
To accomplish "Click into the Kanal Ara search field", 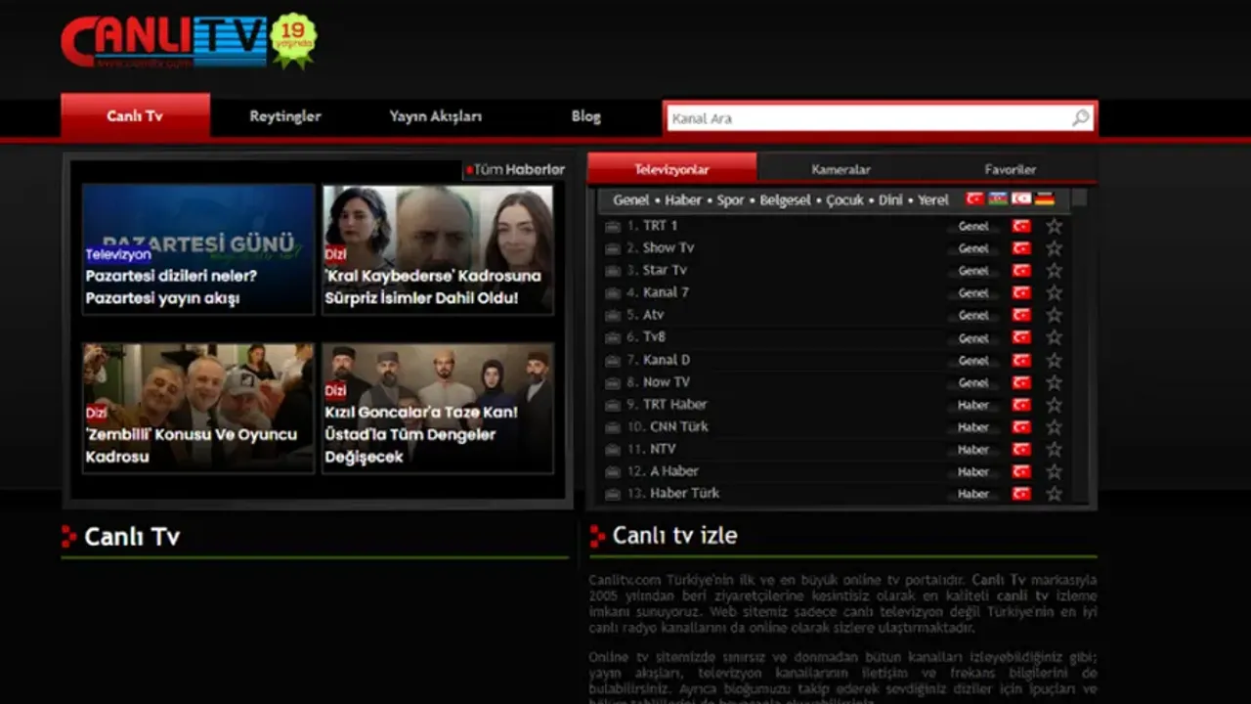I will [x=865, y=118].
